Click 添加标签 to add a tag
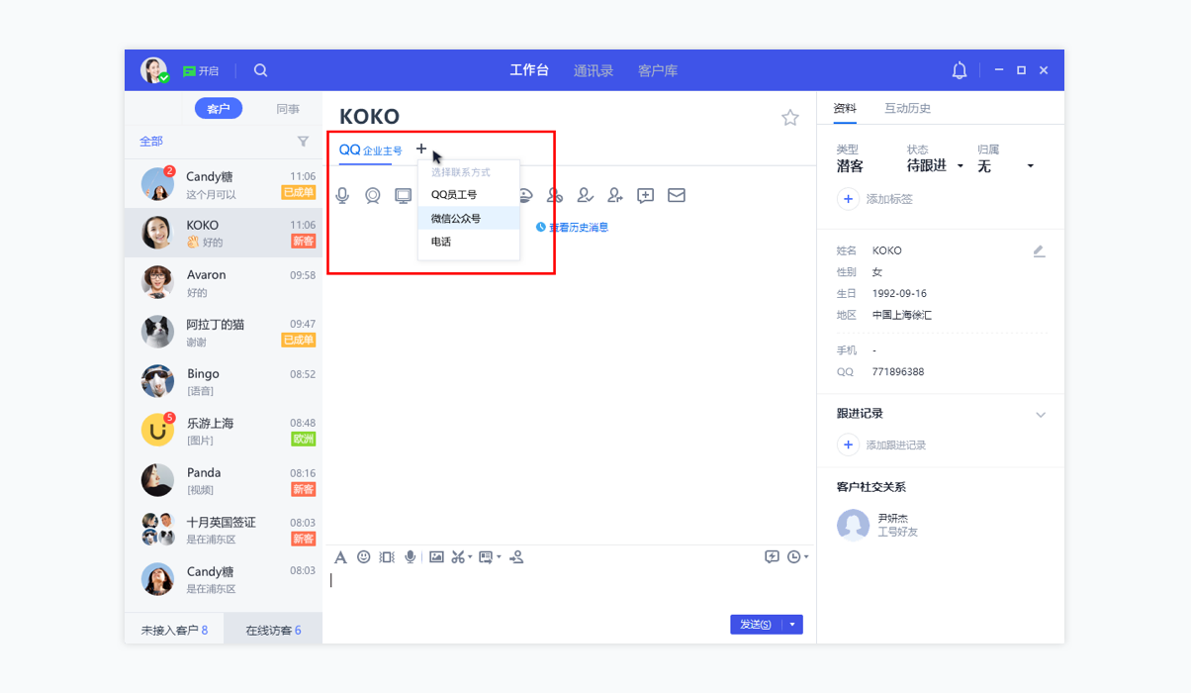Image resolution: width=1191 pixels, height=693 pixels. (875, 199)
